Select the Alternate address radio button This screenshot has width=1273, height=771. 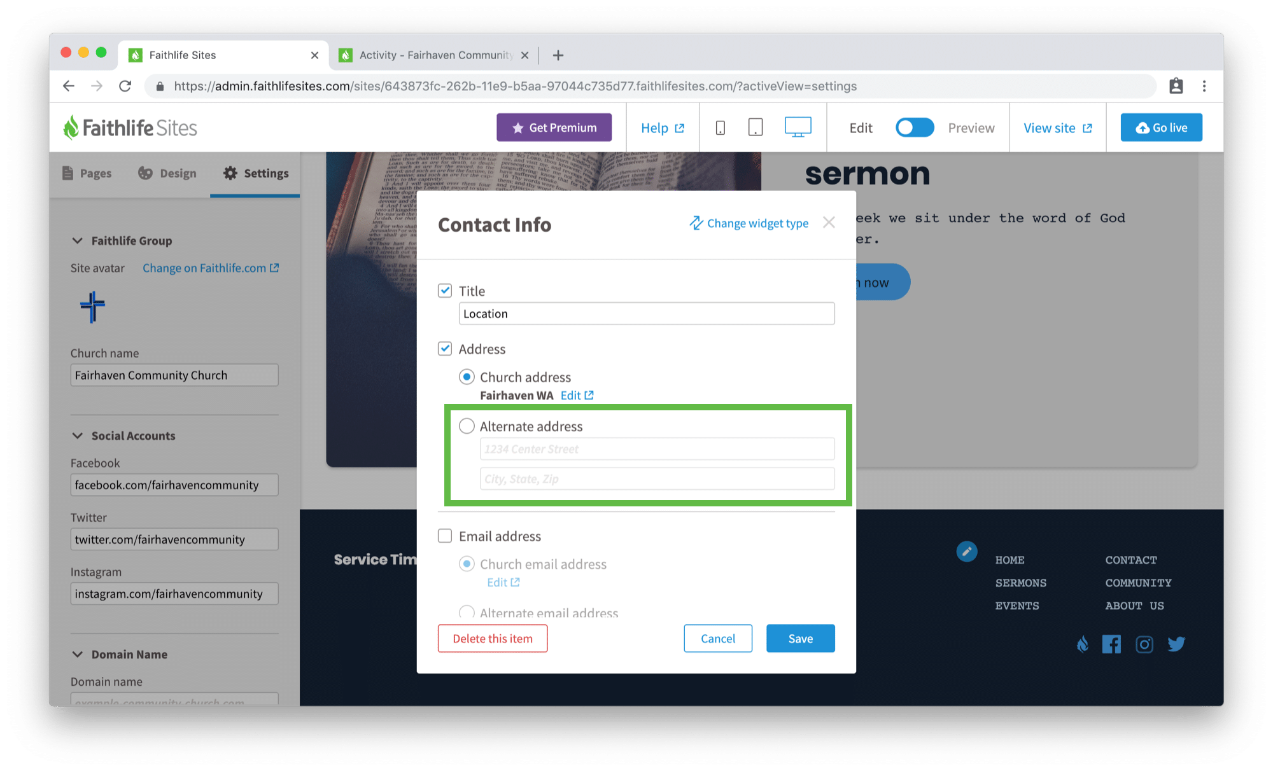(467, 426)
